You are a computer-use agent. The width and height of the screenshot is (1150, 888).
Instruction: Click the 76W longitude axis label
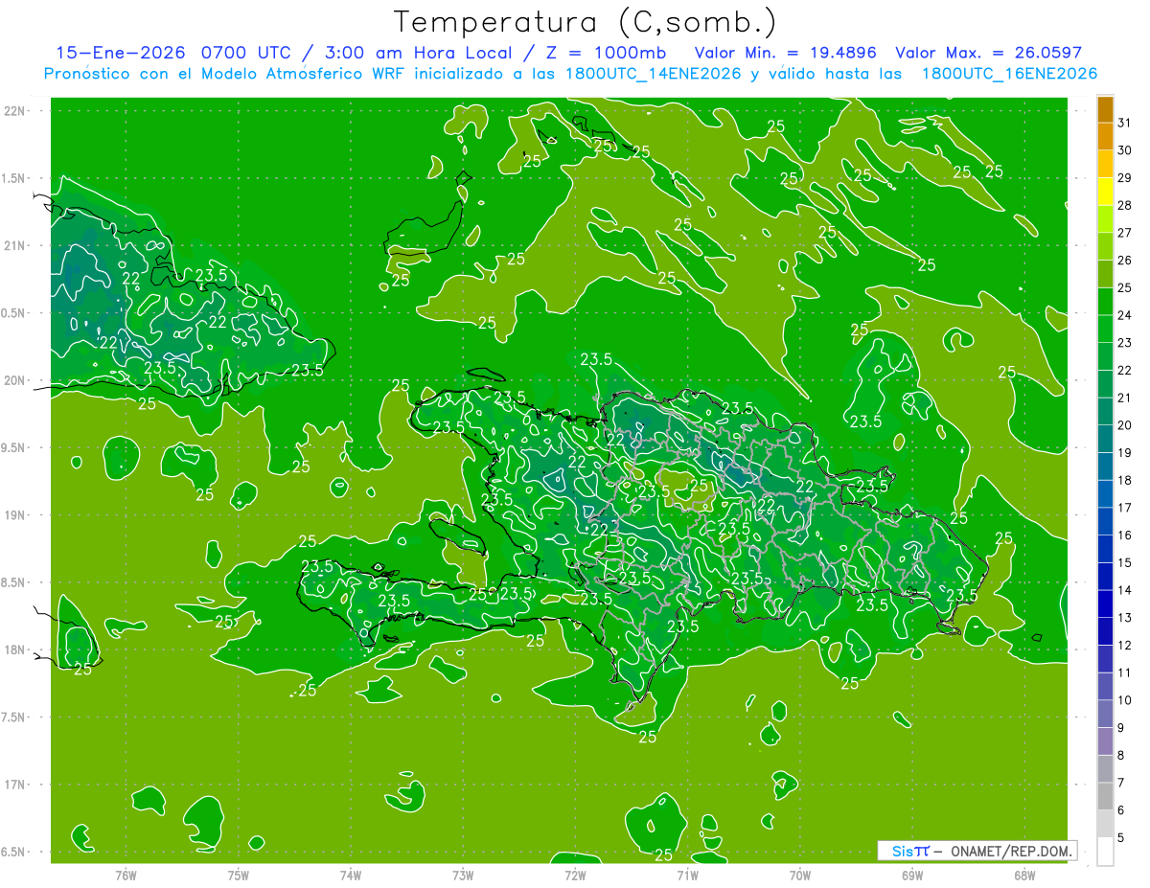126,875
